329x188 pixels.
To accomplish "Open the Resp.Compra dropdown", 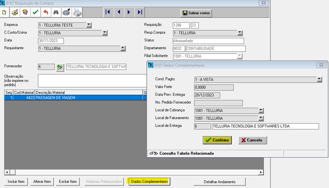I will [240, 33].
